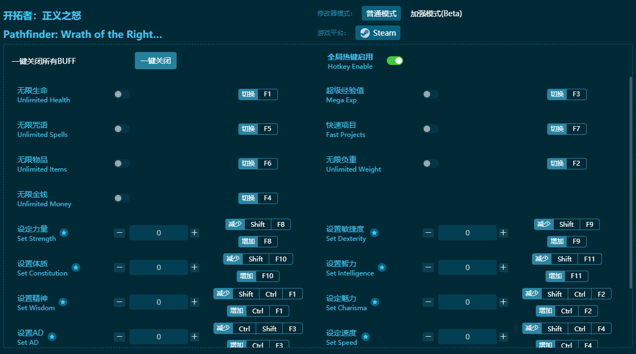
Task: Click the Set Intelligence value field
Action: (468, 267)
